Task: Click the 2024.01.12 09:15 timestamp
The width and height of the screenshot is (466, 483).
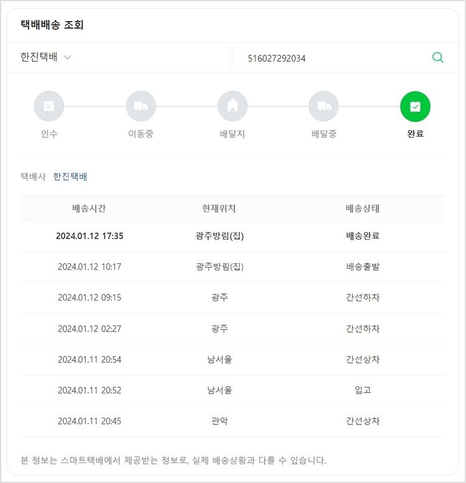Action: (89, 298)
